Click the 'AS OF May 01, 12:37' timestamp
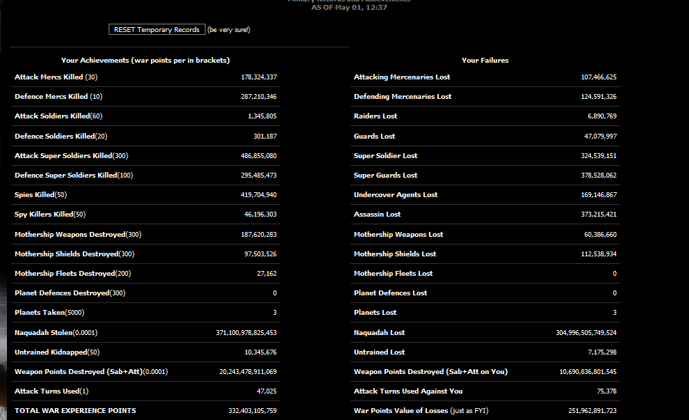 click(x=349, y=7)
